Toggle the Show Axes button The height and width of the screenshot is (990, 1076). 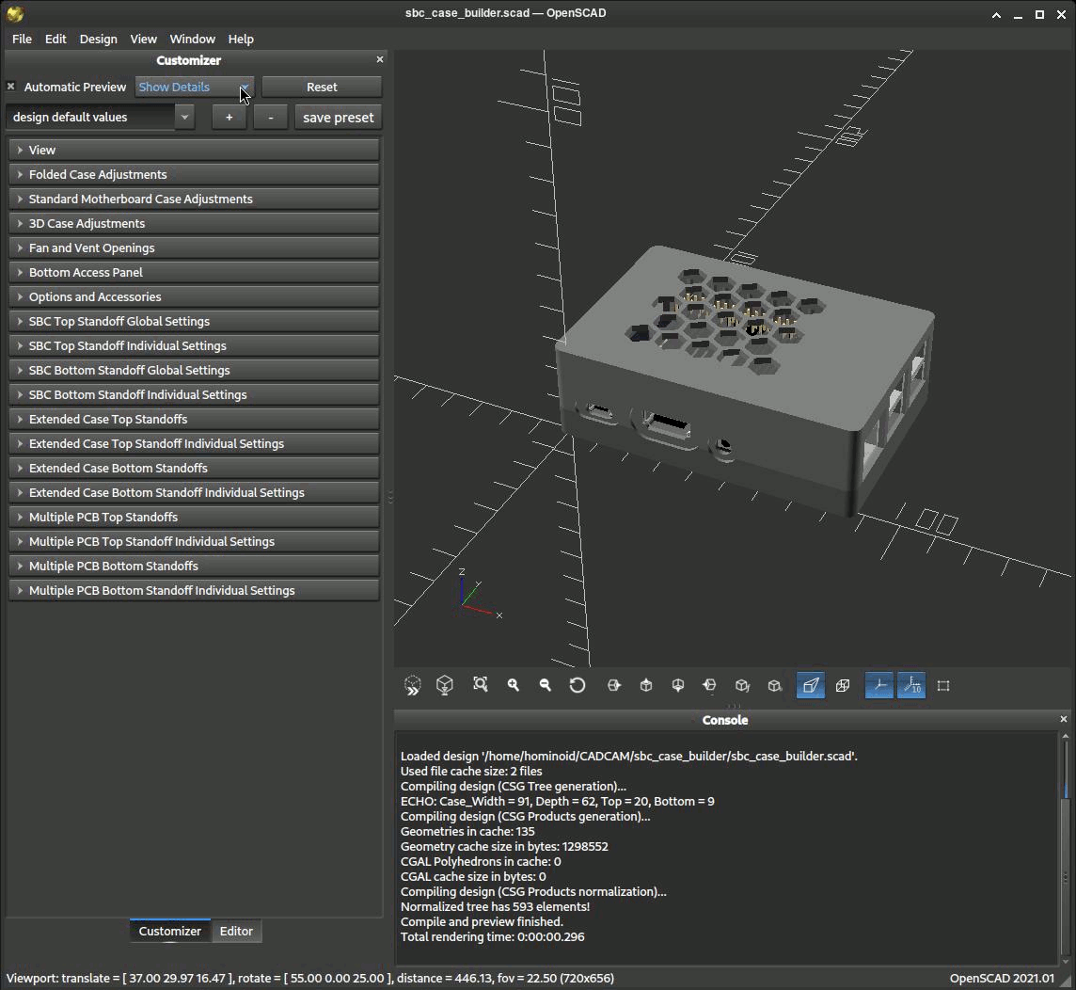pos(878,685)
